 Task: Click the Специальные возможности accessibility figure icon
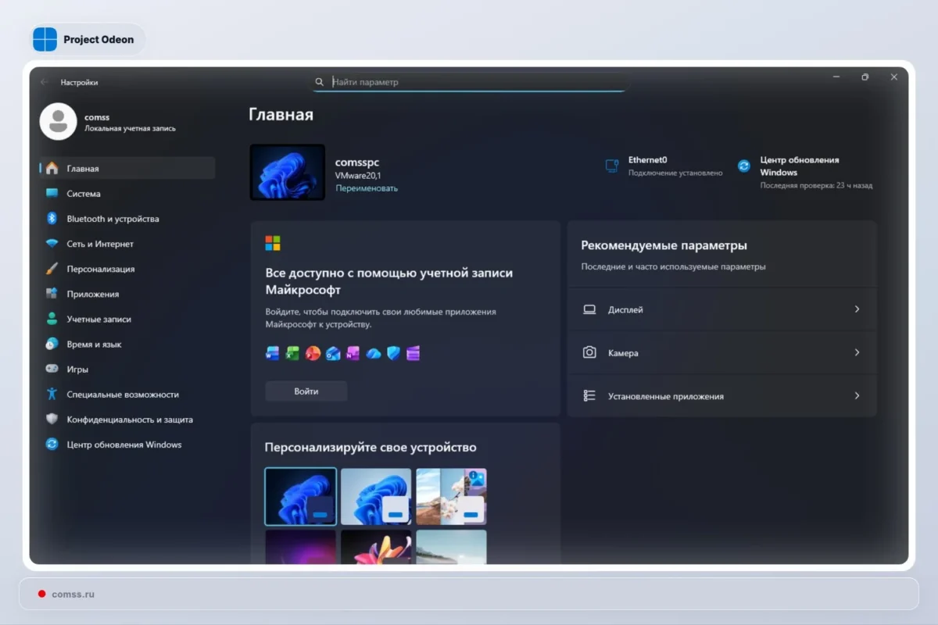pos(52,395)
